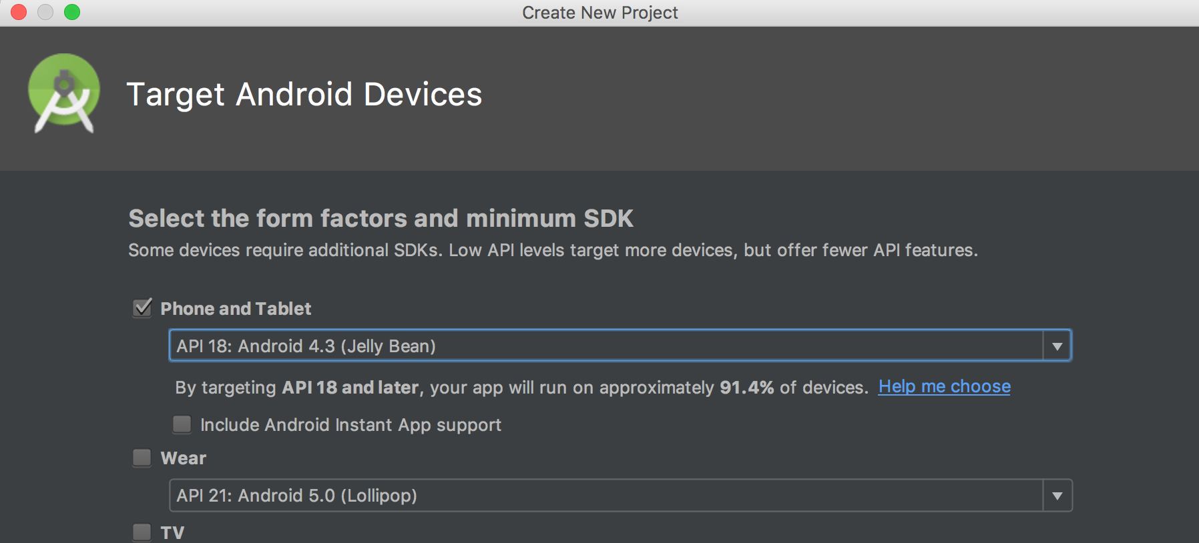Image resolution: width=1199 pixels, height=543 pixels.
Task: Click the Phone and Tablet label
Action: click(x=236, y=309)
